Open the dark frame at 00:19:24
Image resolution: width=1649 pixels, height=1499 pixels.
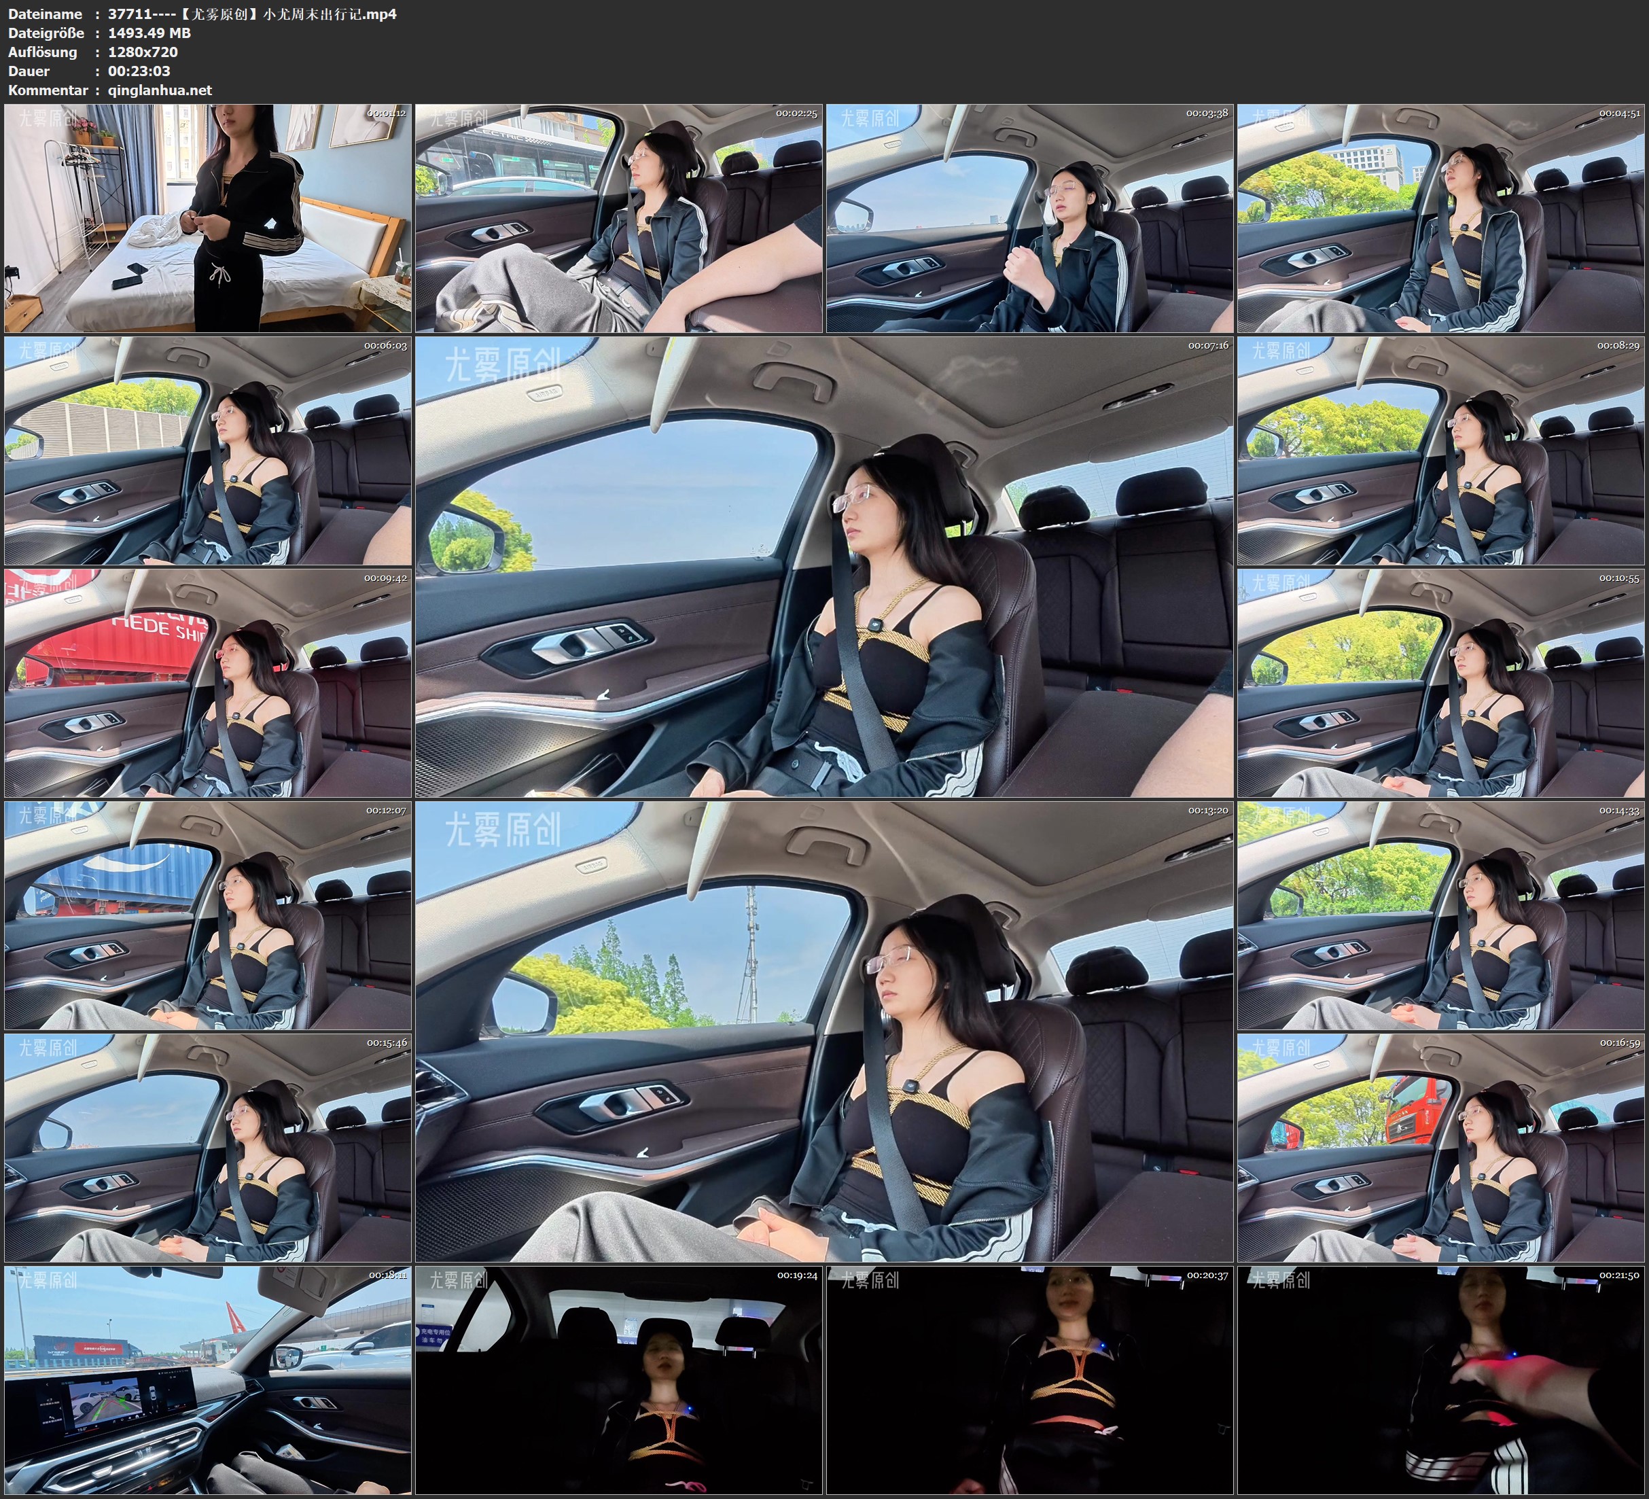pyautogui.click(x=618, y=1379)
